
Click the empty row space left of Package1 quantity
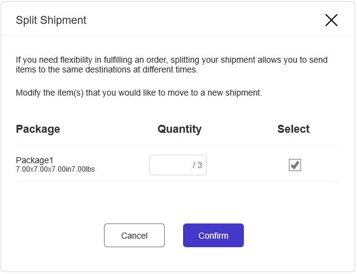coord(122,165)
